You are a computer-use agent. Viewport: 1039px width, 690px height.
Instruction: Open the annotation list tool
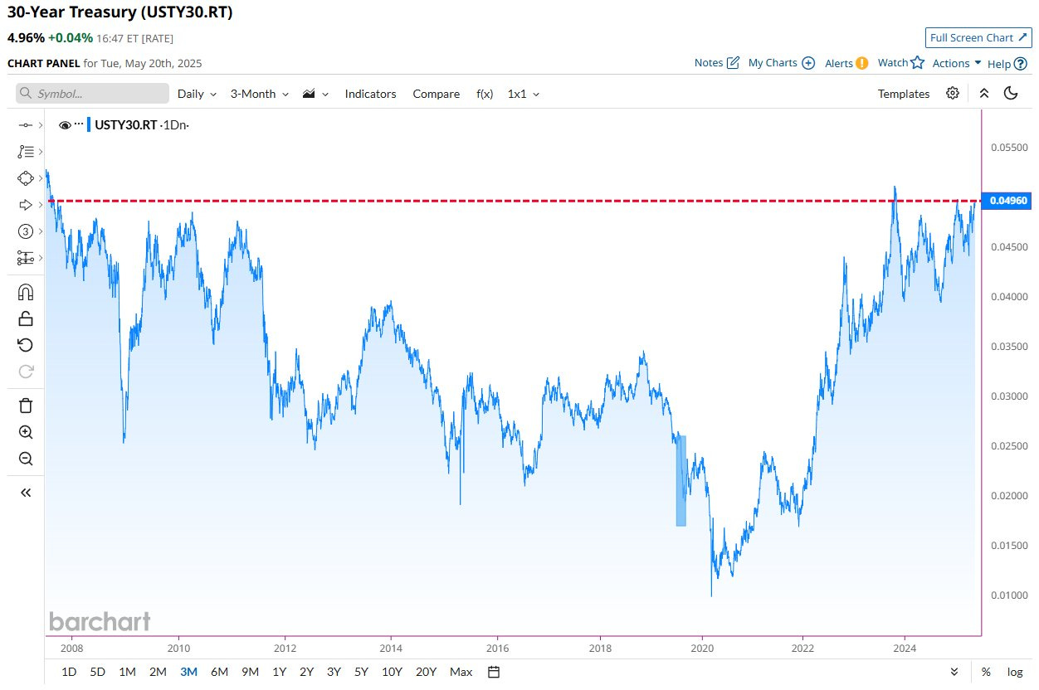(x=25, y=151)
